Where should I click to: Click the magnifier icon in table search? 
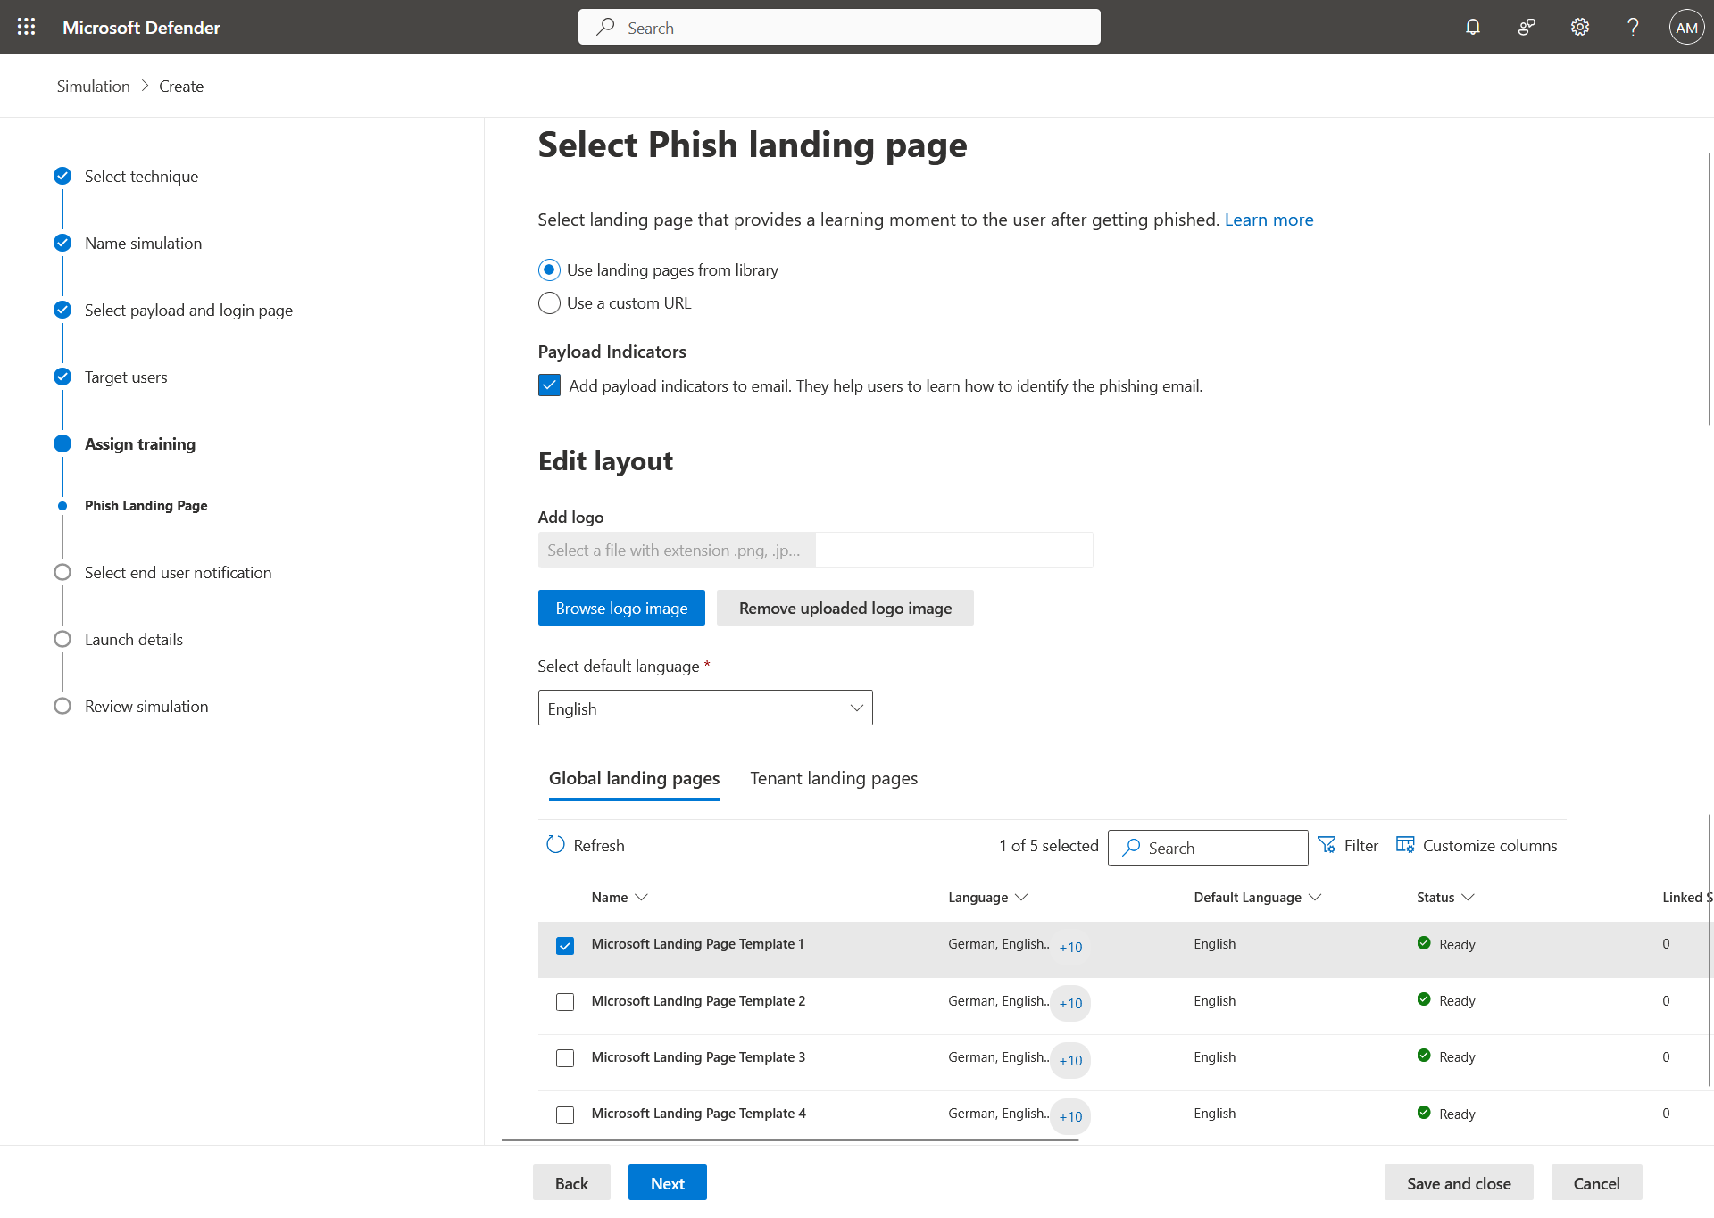tap(1131, 847)
